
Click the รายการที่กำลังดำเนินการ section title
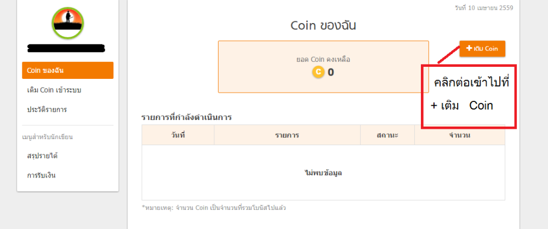[x=192, y=117]
